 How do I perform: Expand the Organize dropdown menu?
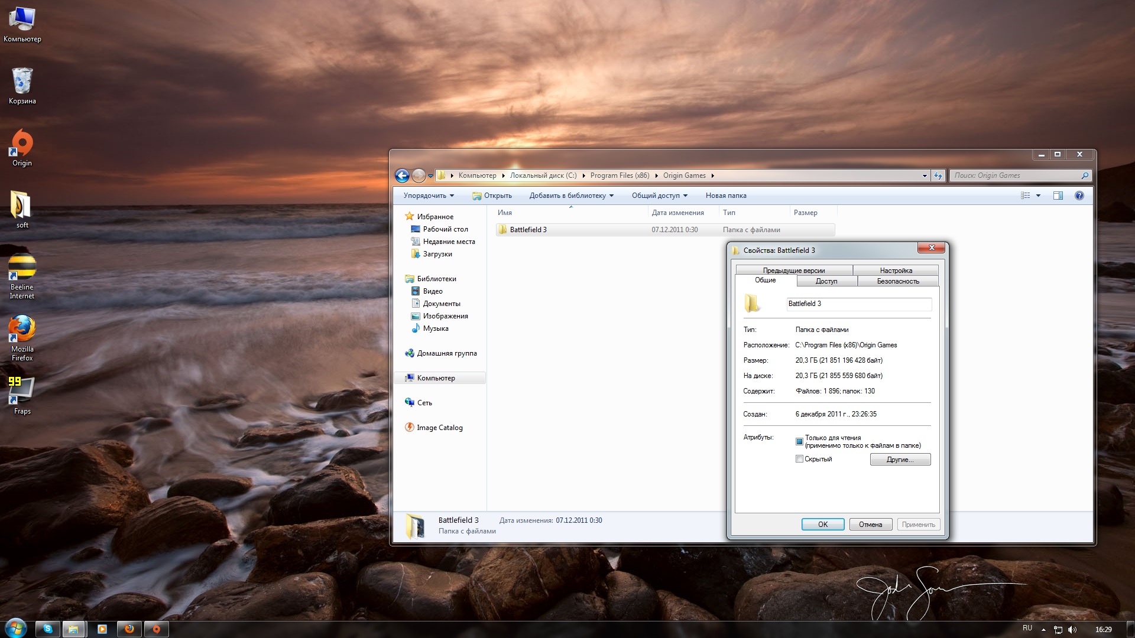(429, 196)
